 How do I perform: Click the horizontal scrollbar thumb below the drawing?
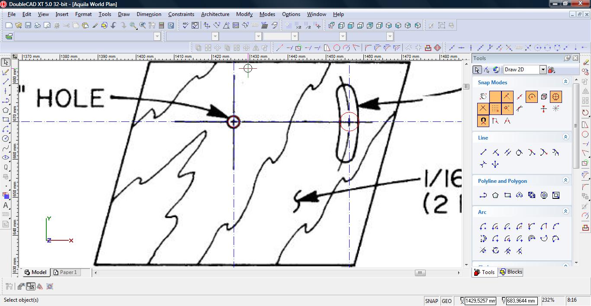(x=420, y=273)
